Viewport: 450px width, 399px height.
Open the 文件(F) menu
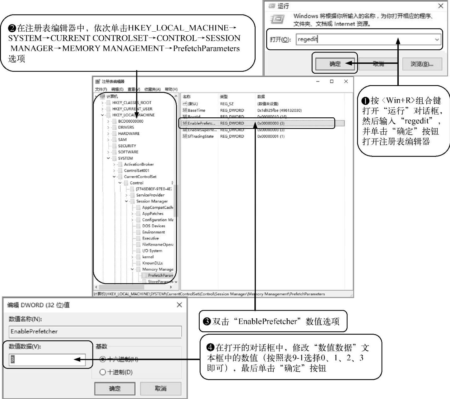(101, 89)
